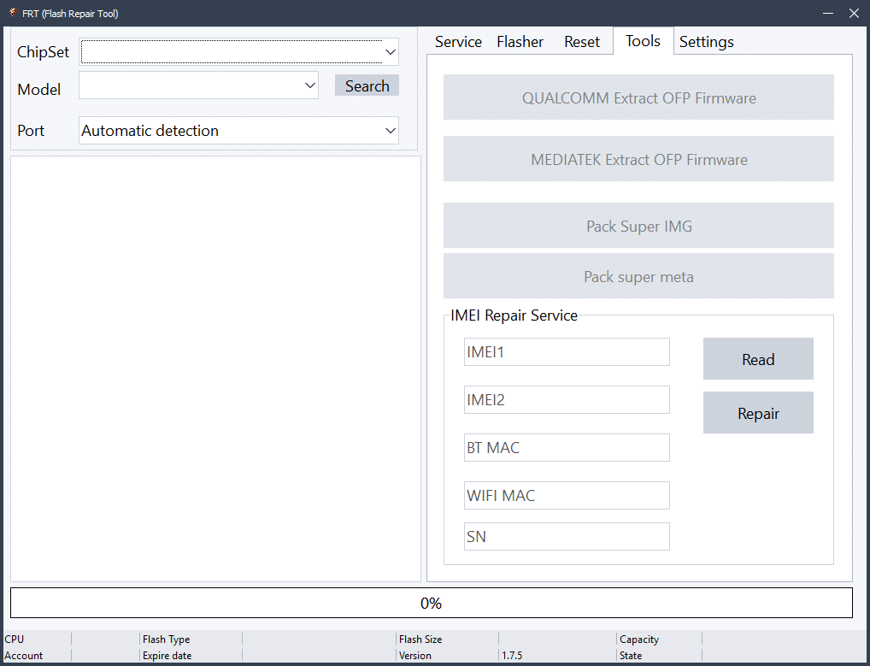Click the 0% progress bar
Screen dimensions: 870x666
431,603
